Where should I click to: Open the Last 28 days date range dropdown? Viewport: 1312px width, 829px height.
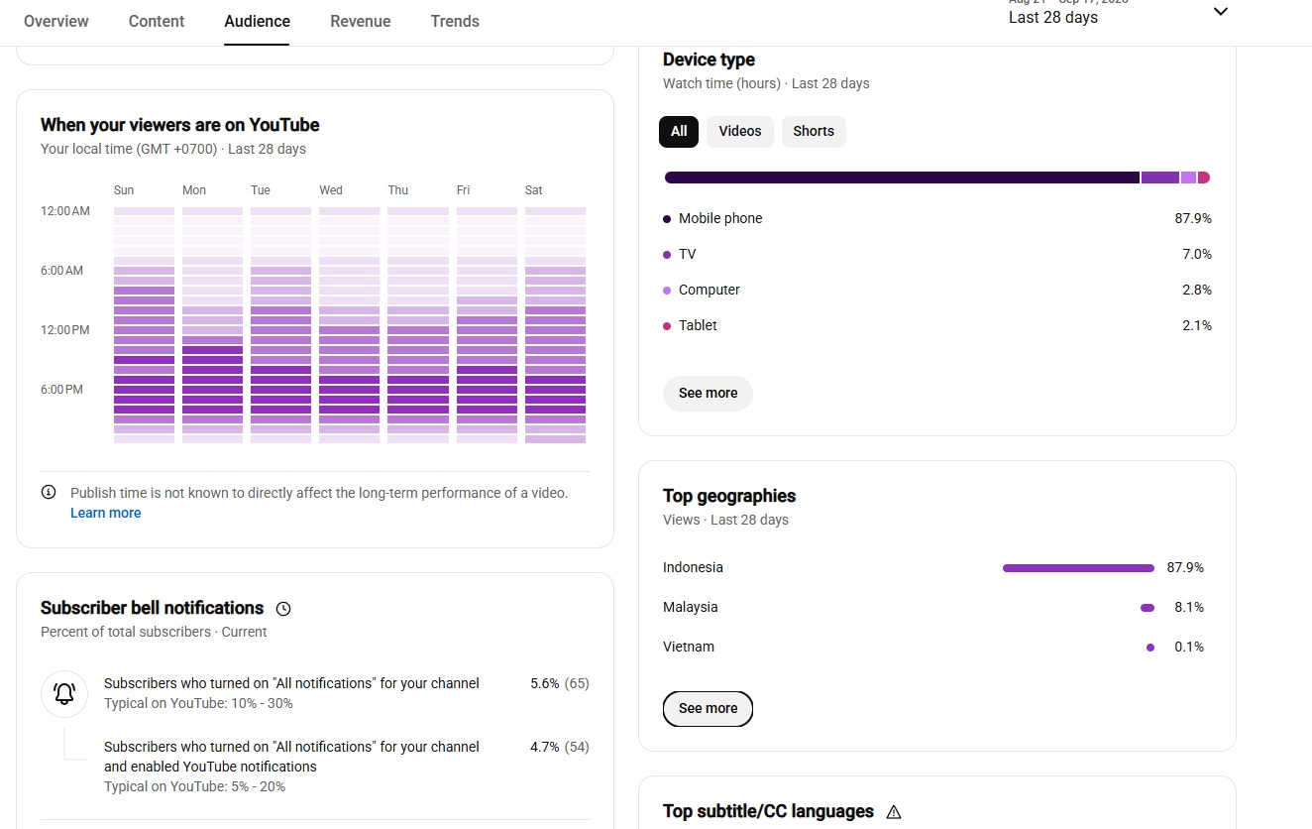pyautogui.click(x=1118, y=14)
